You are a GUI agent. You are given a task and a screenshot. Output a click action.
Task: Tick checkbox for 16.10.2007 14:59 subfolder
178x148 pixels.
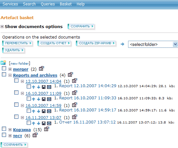click(x=16, y=104)
